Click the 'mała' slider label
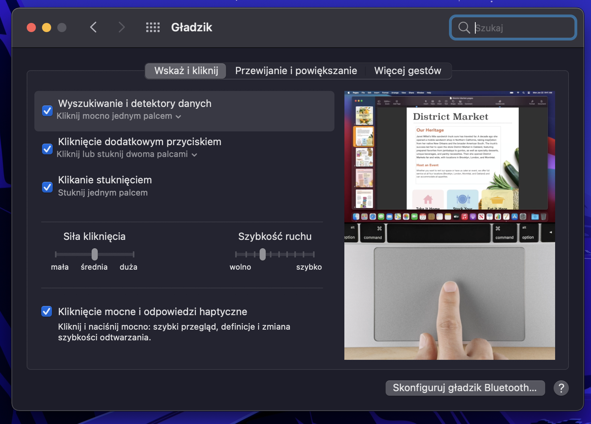The width and height of the screenshot is (591, 424). 60,267
